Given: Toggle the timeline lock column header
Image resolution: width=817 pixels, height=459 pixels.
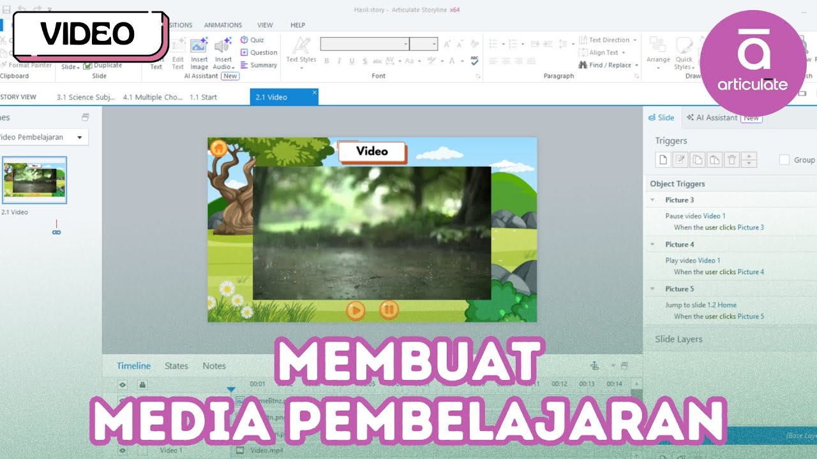Looking at the screenshot, I should pyautogui.click(x=142, y=384).
